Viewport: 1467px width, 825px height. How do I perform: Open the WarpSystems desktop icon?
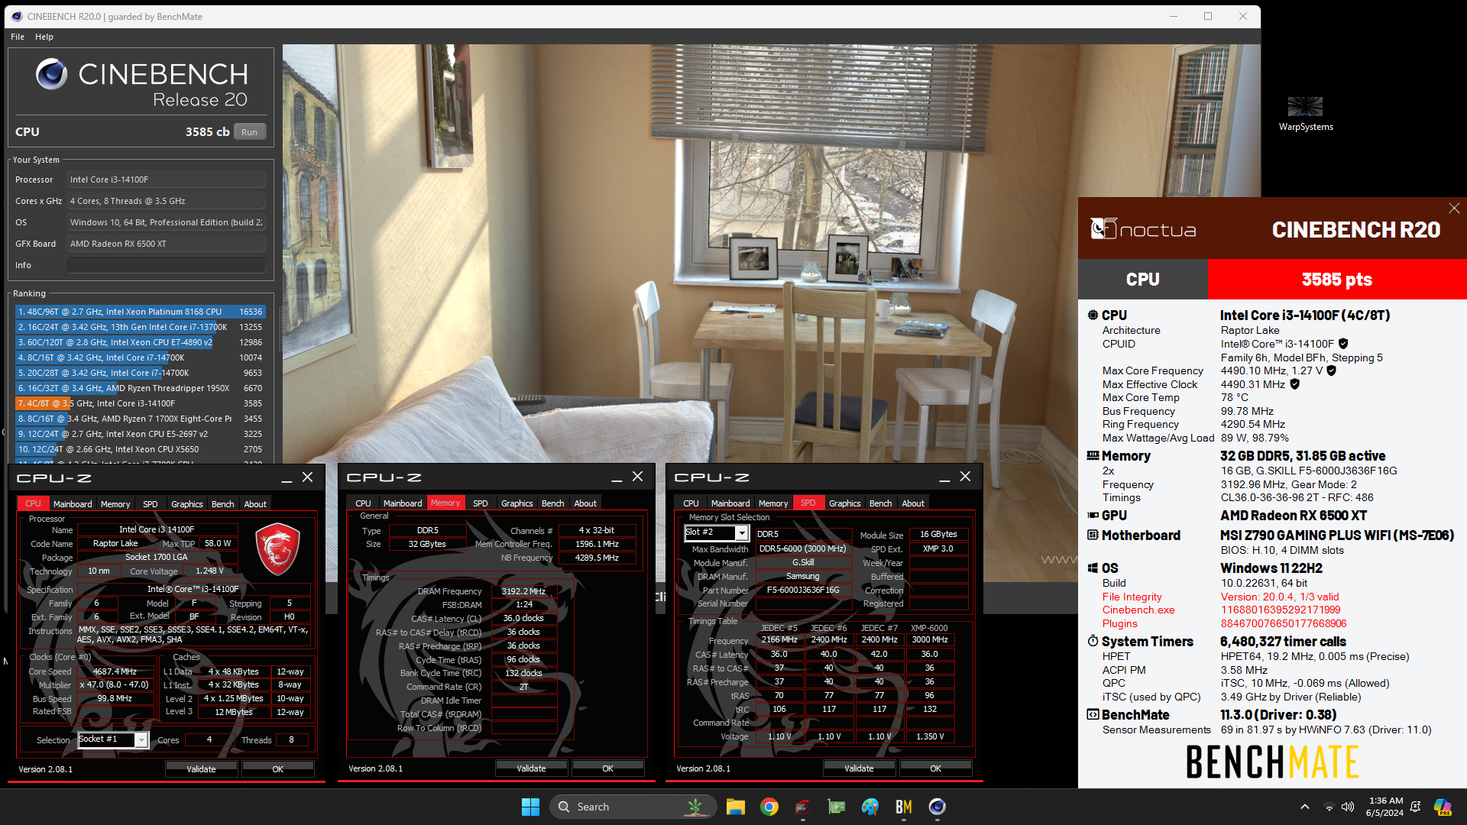pyautogui.click(x=1305, y=114)
